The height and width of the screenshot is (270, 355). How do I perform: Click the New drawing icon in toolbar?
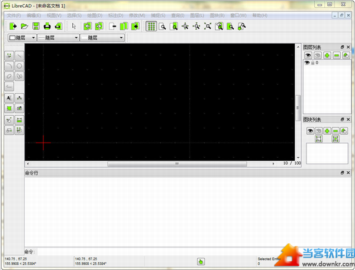(x=13, y=26)
